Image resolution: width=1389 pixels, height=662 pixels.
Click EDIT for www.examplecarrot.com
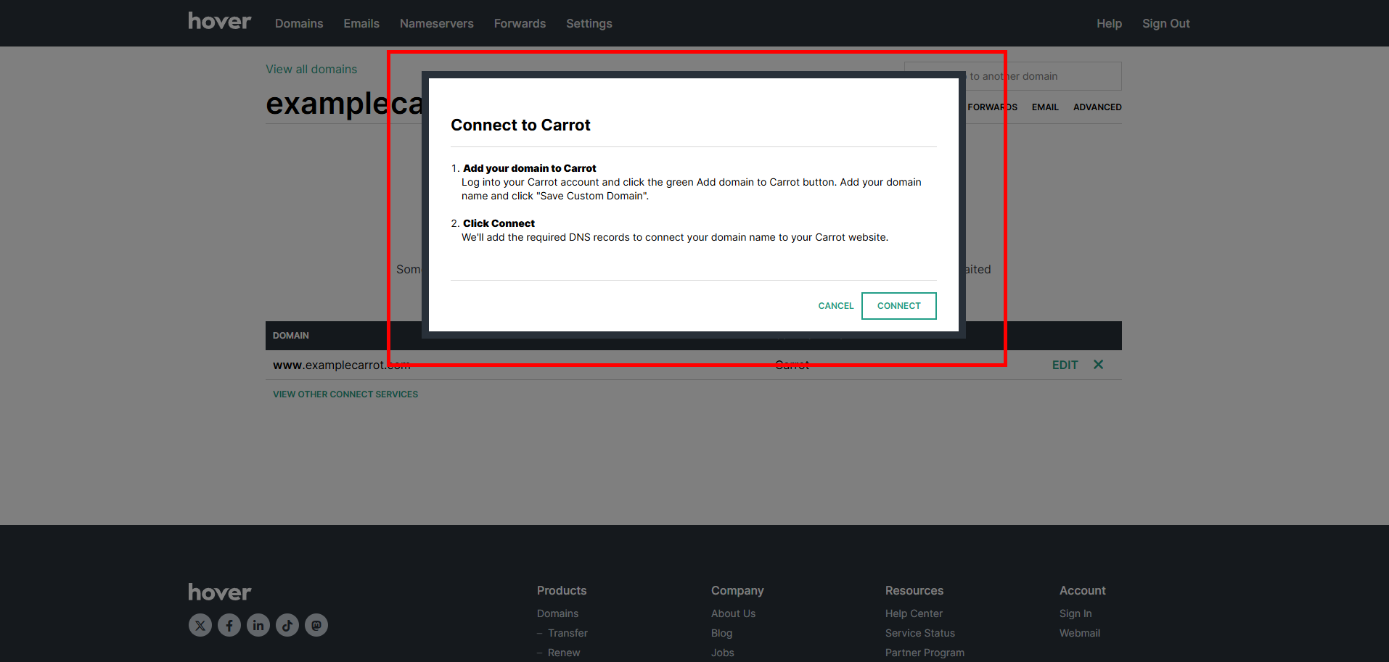1065,365
